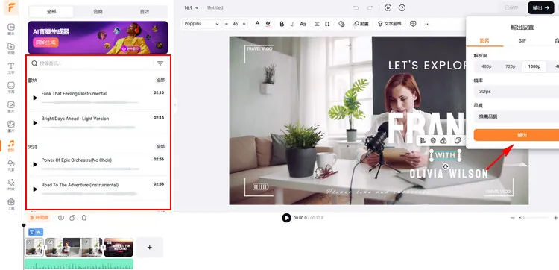Select the 480p resolution option

[x=486, y=66]
